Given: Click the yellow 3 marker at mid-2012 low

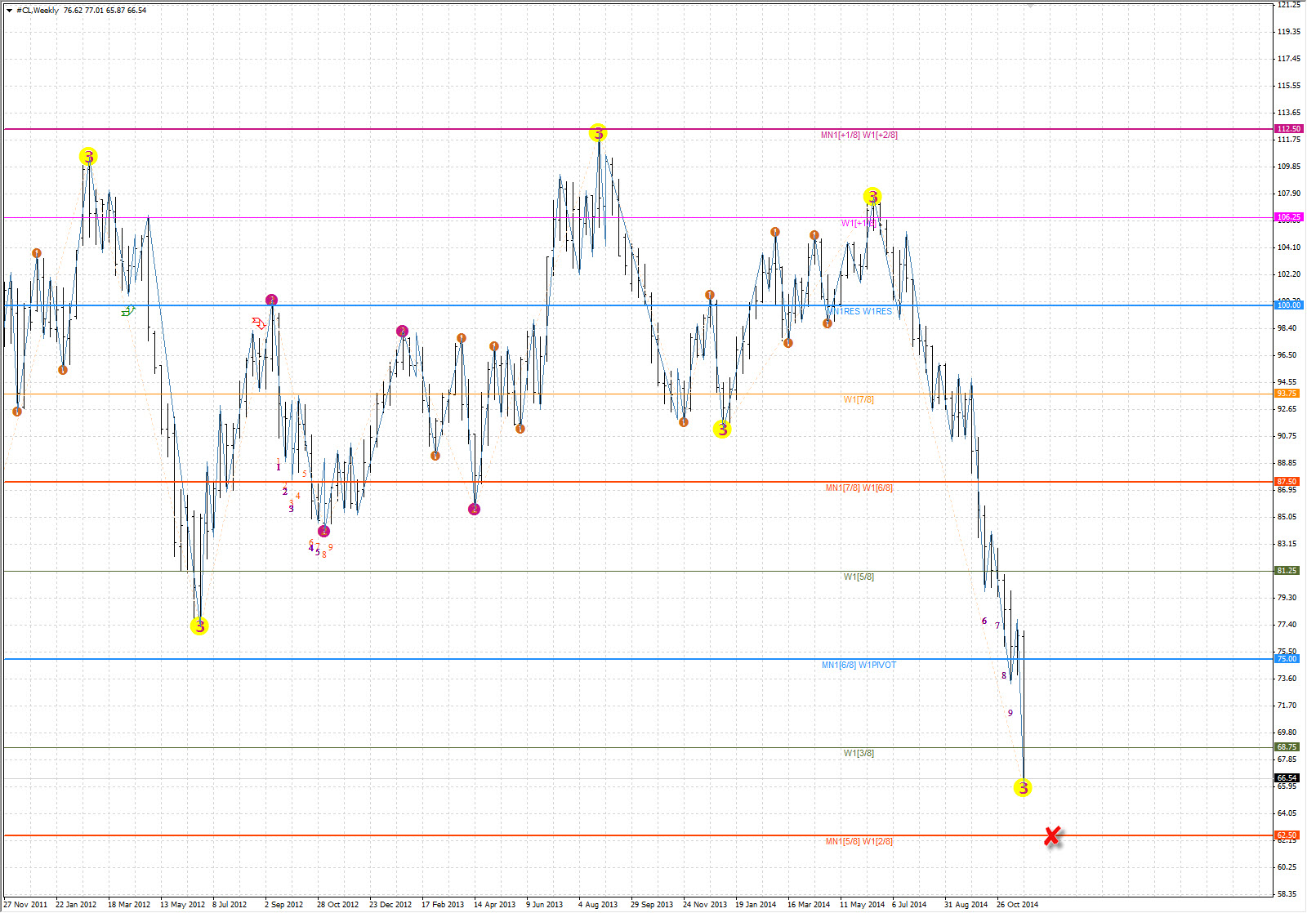Looking at the screenshot, I should tap(199, 626).
